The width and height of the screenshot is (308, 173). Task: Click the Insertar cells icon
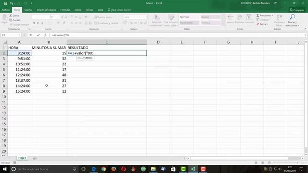[x=231, y=19]
